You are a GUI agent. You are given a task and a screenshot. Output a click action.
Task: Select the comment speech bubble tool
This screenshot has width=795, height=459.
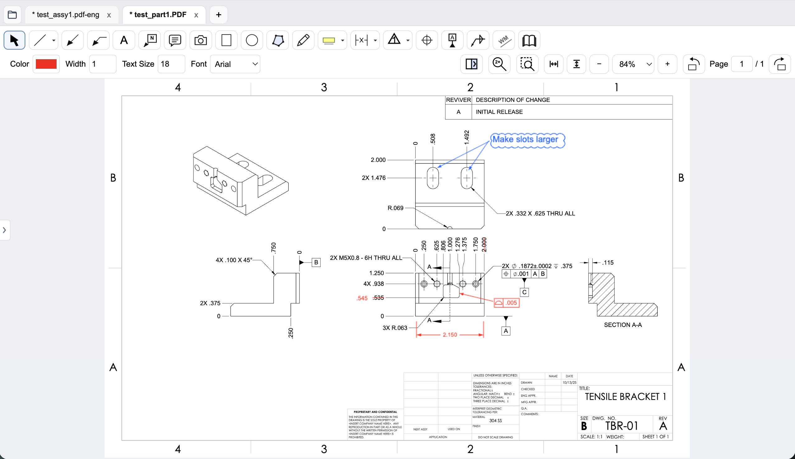(x=175, y=40)
